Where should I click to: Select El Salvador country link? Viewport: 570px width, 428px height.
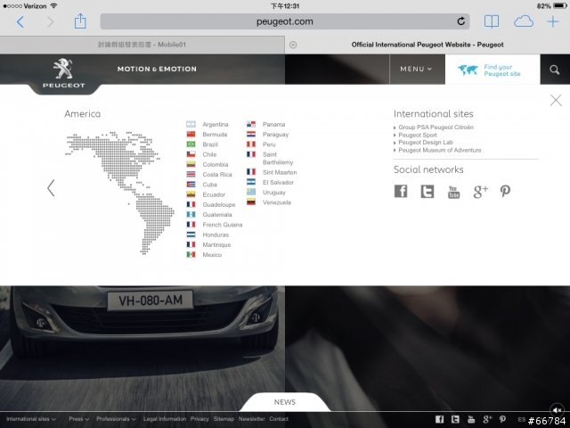click(x=278, y=182)
